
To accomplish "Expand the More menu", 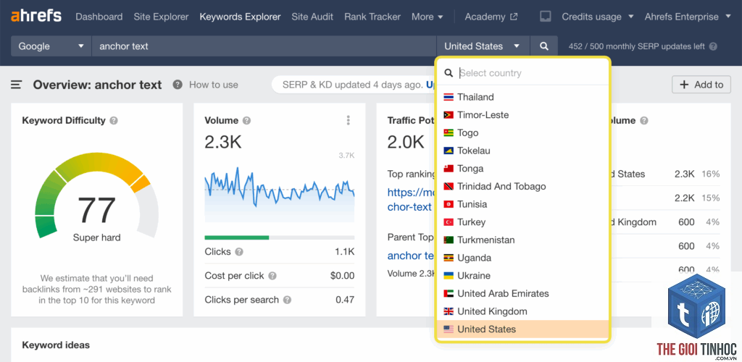I will point(428,17).
